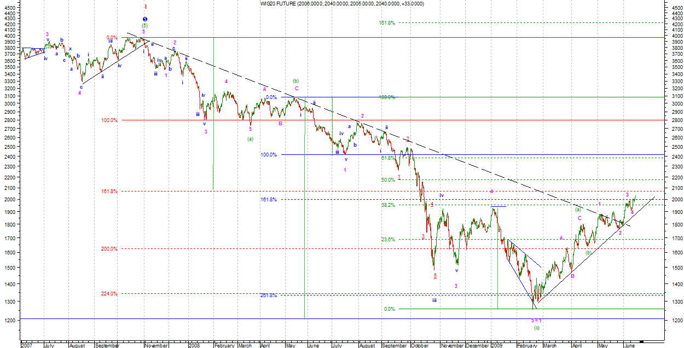This screenshot has width=684, height=348.
Task: Click October on the date axis
Action: [419, 345]
